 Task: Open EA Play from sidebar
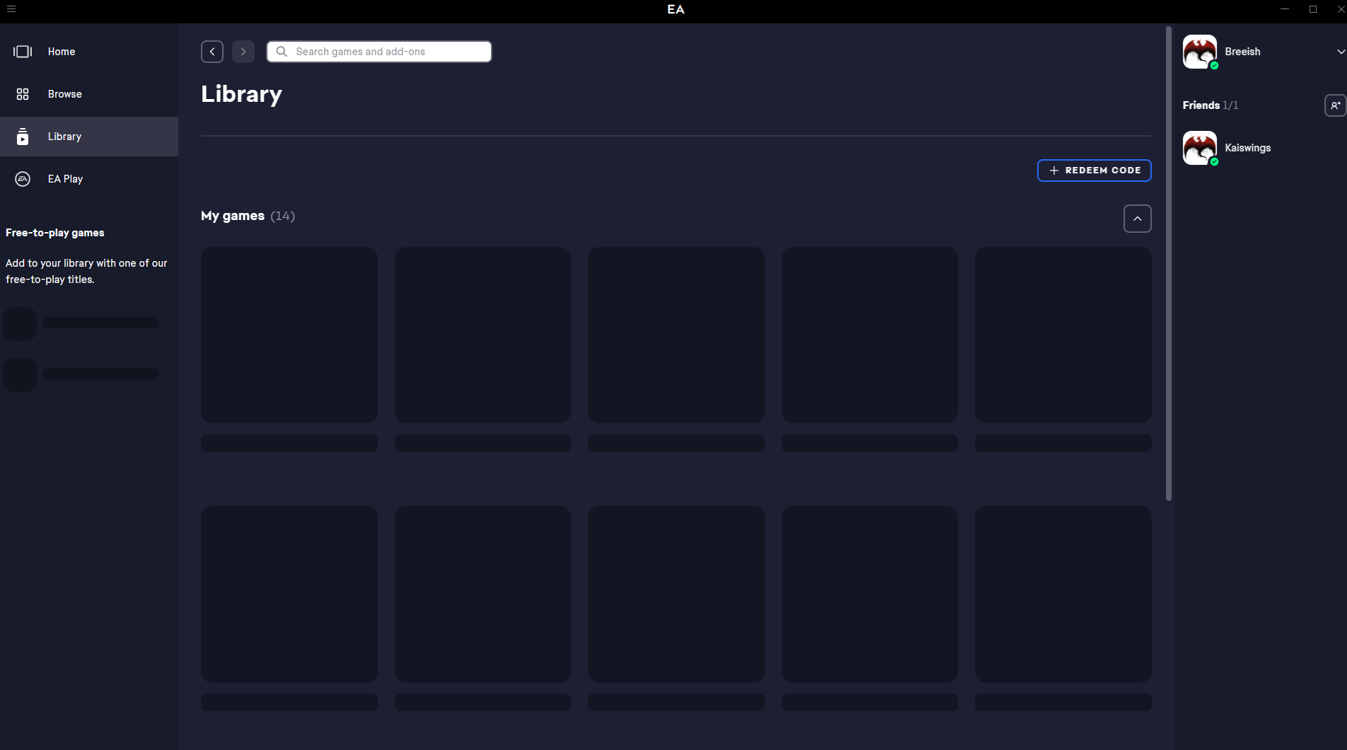(65, 179)
